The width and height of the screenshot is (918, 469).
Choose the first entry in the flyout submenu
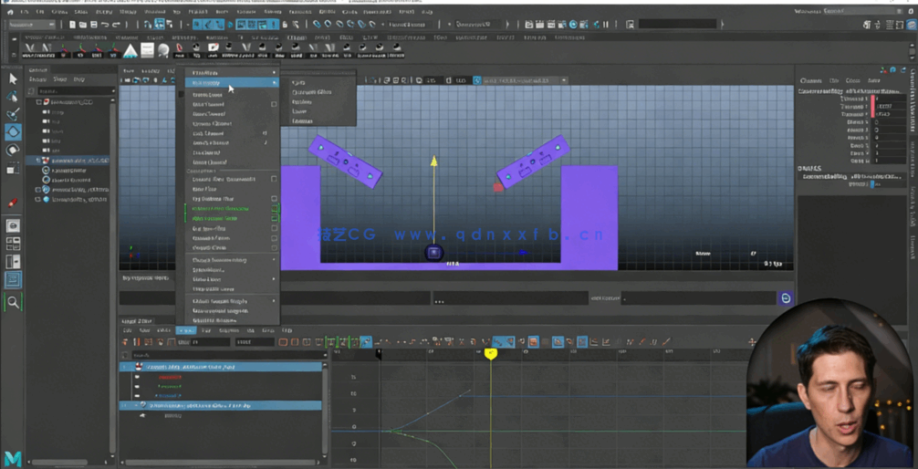point(299,83)
